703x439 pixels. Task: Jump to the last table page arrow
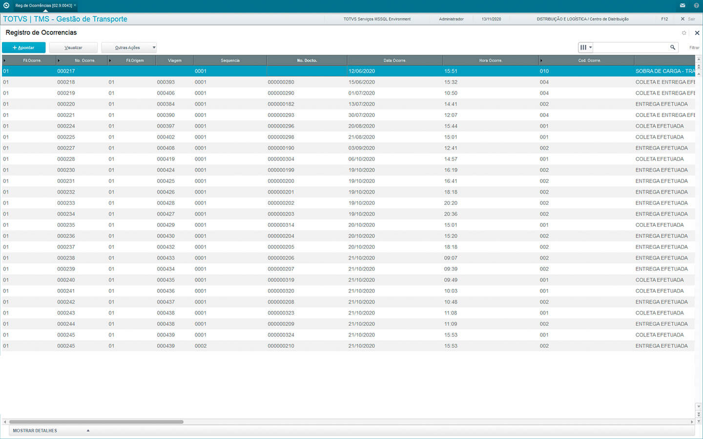698,420
